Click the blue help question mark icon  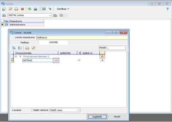(x=167, y=9)
